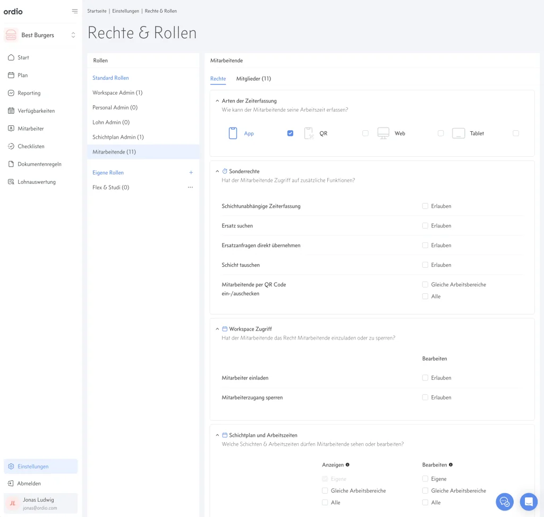Select the Schichtplan Admin (1) role

(118, 137)
